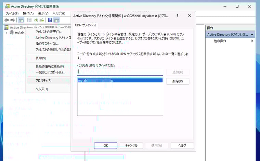
Task: Click the ? help button in the dialog title bar
Action: (178, 16)
